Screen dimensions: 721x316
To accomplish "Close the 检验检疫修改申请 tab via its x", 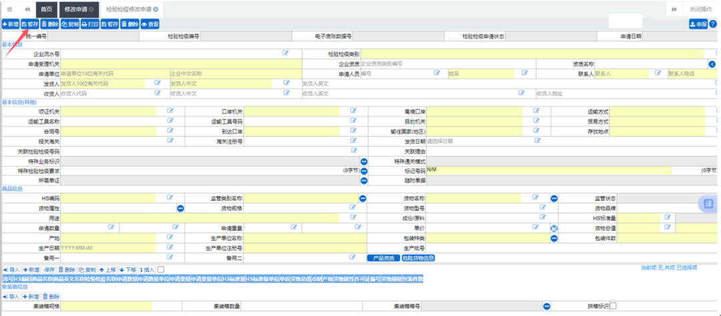I will [x=156, y=9].
